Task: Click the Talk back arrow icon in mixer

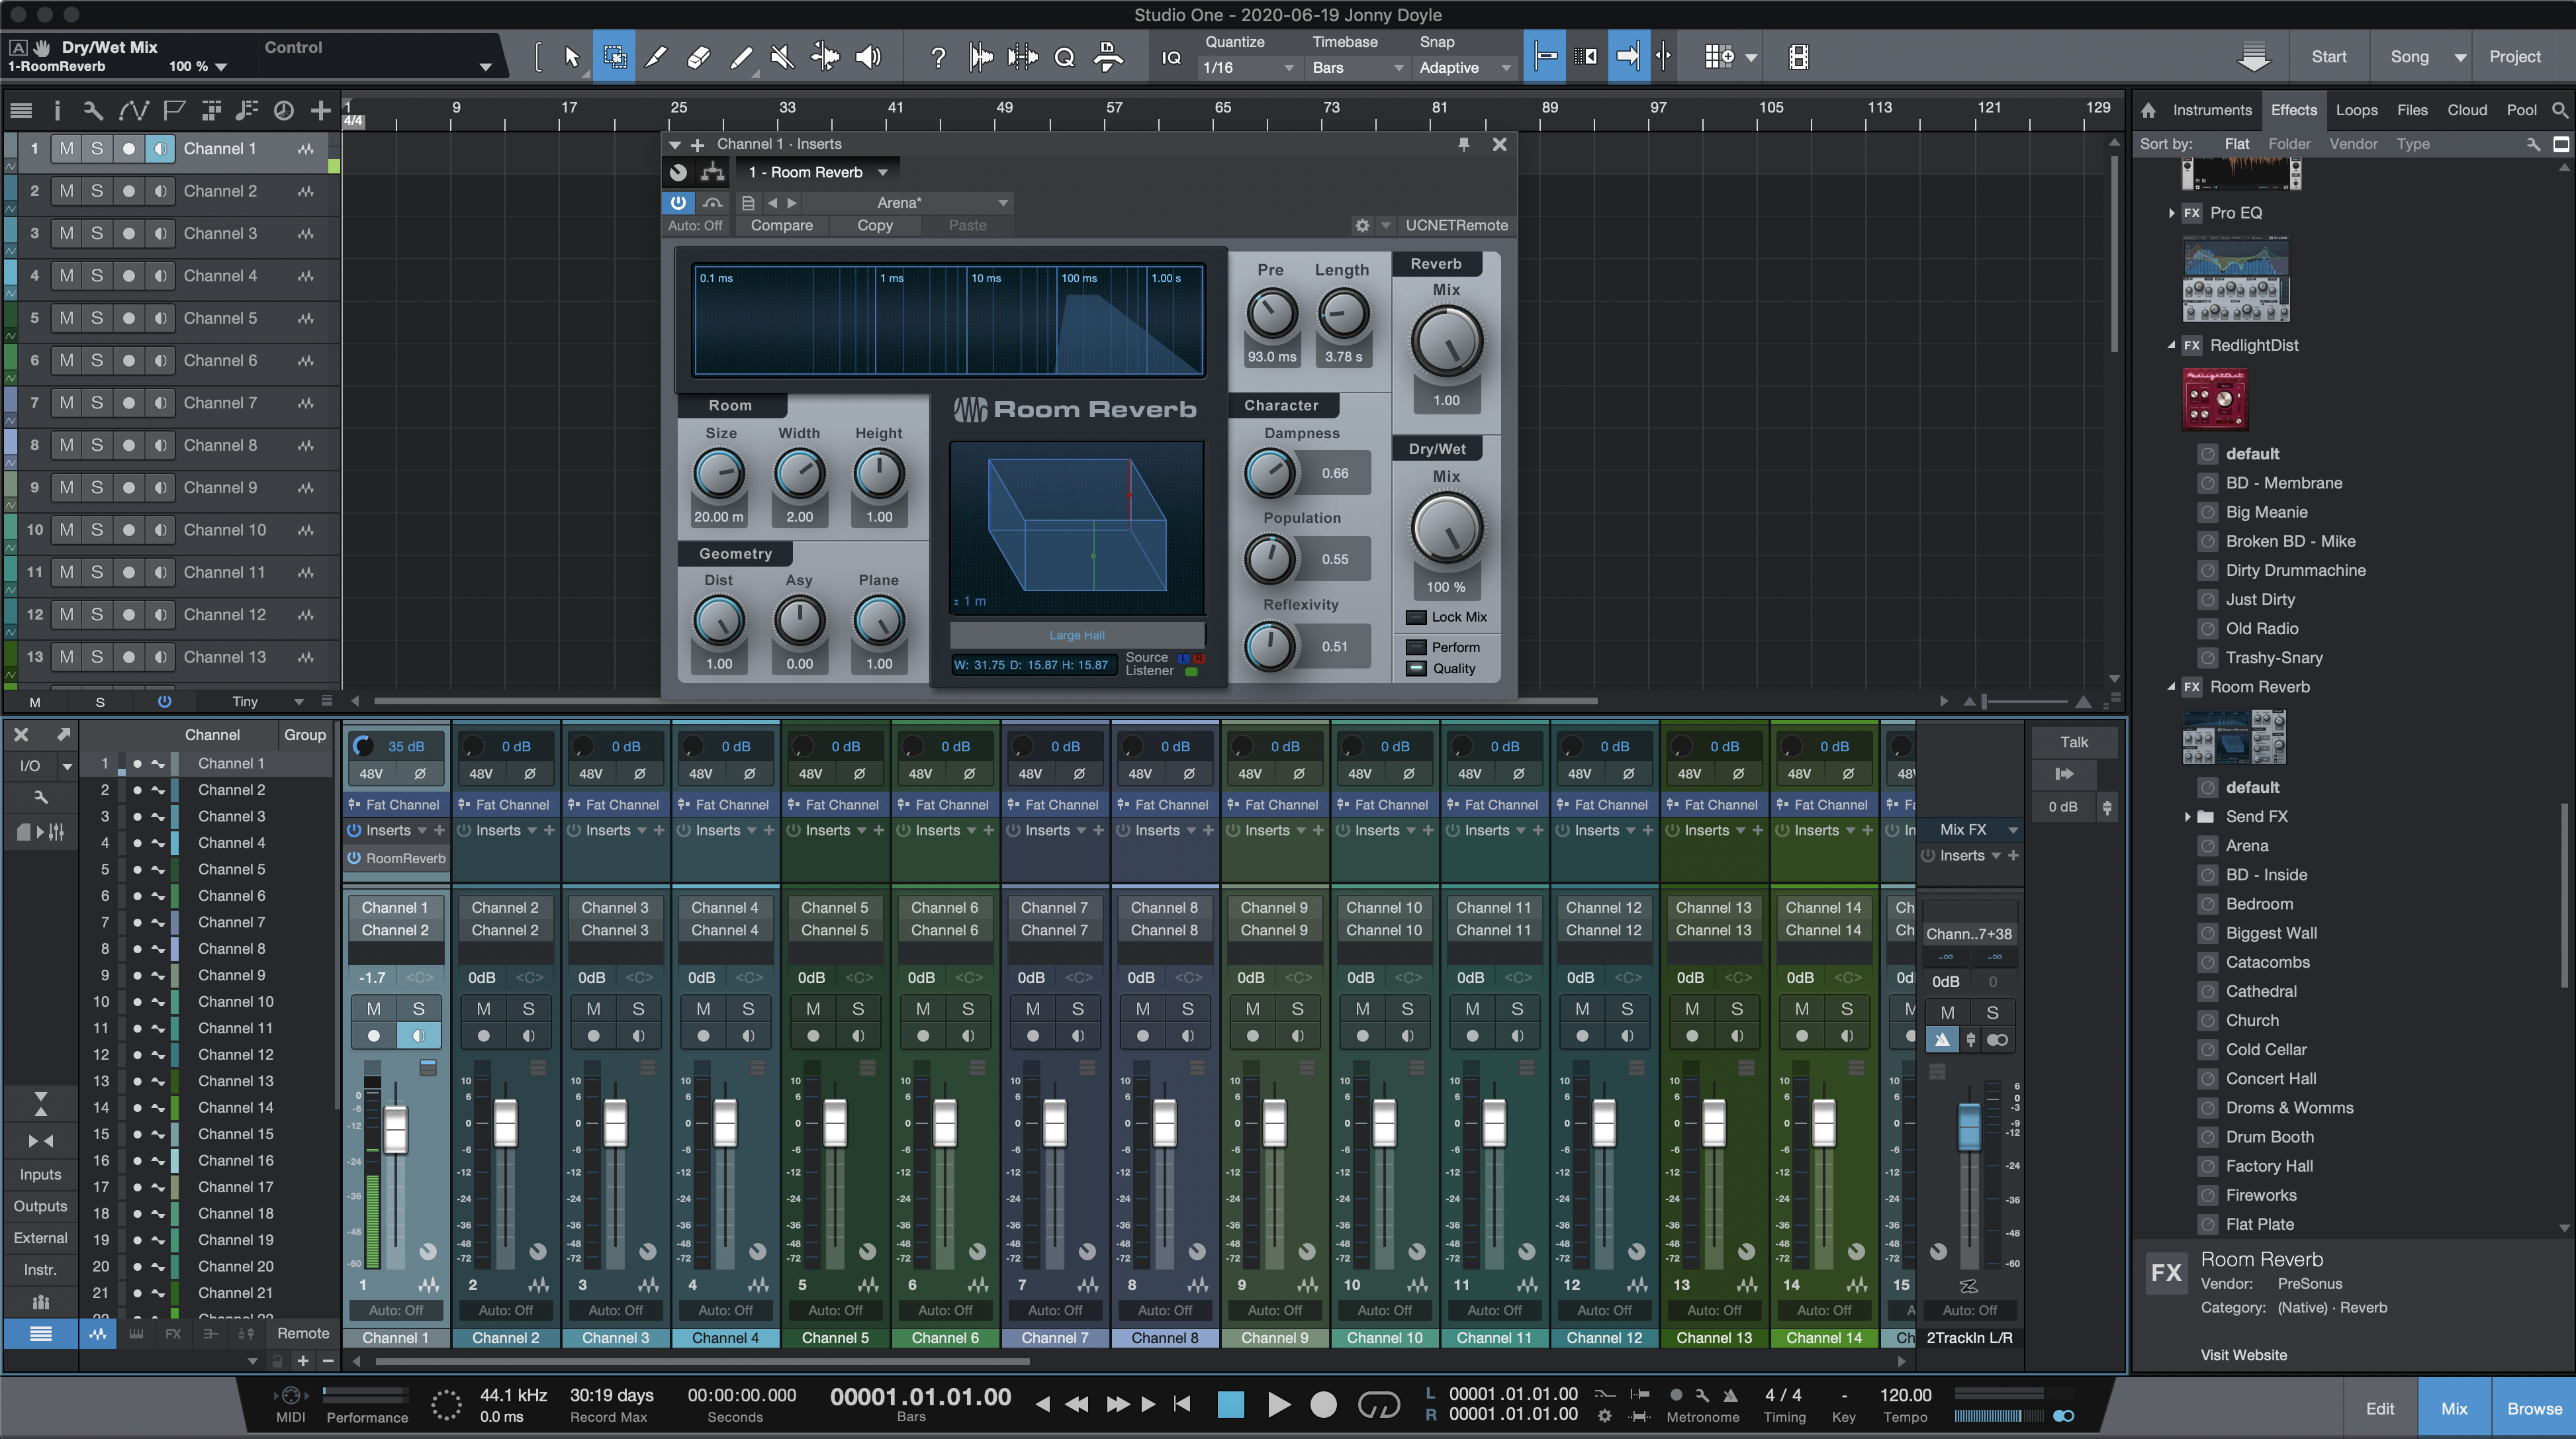Action: (x=2063, y=773)
